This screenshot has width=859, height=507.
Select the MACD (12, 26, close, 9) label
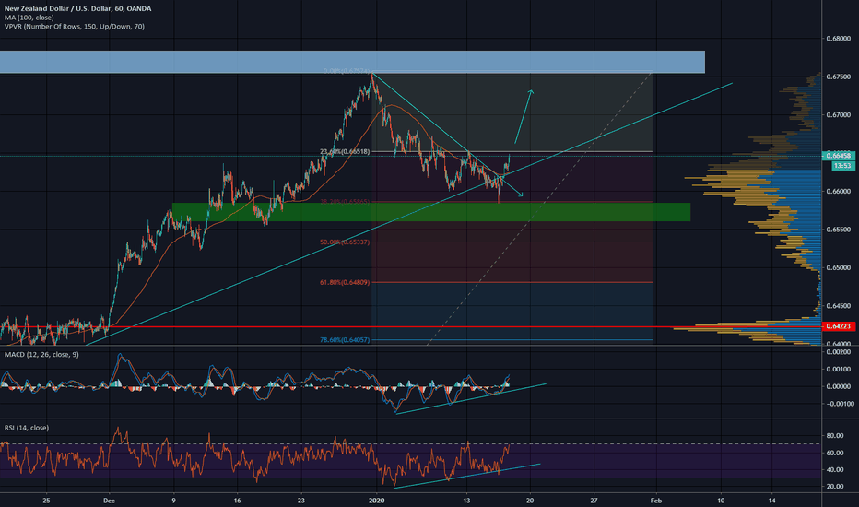click(x=41, y=356)
